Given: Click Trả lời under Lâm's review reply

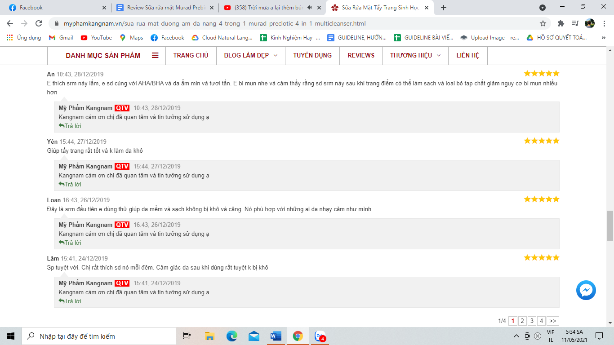Looking at the screenshot, I should [x=70, y=301].
